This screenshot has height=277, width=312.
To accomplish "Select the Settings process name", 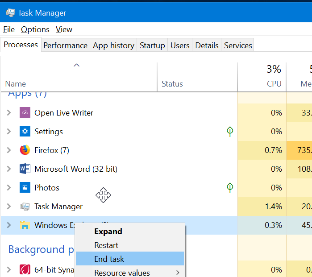I will click(x=49, y=132).
